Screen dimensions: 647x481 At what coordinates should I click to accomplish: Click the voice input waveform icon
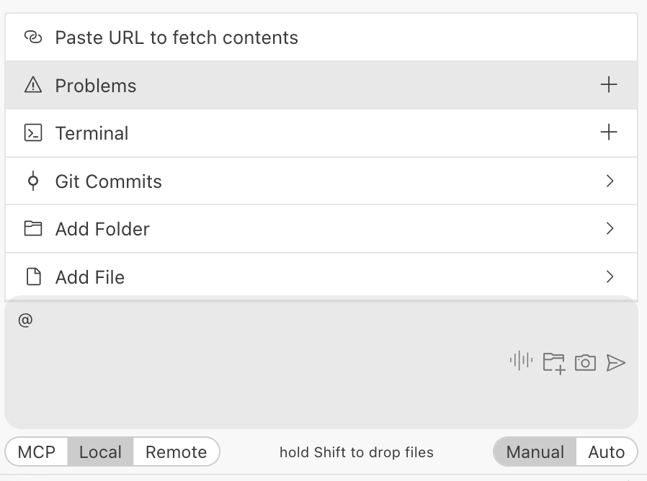coord(520,361)
